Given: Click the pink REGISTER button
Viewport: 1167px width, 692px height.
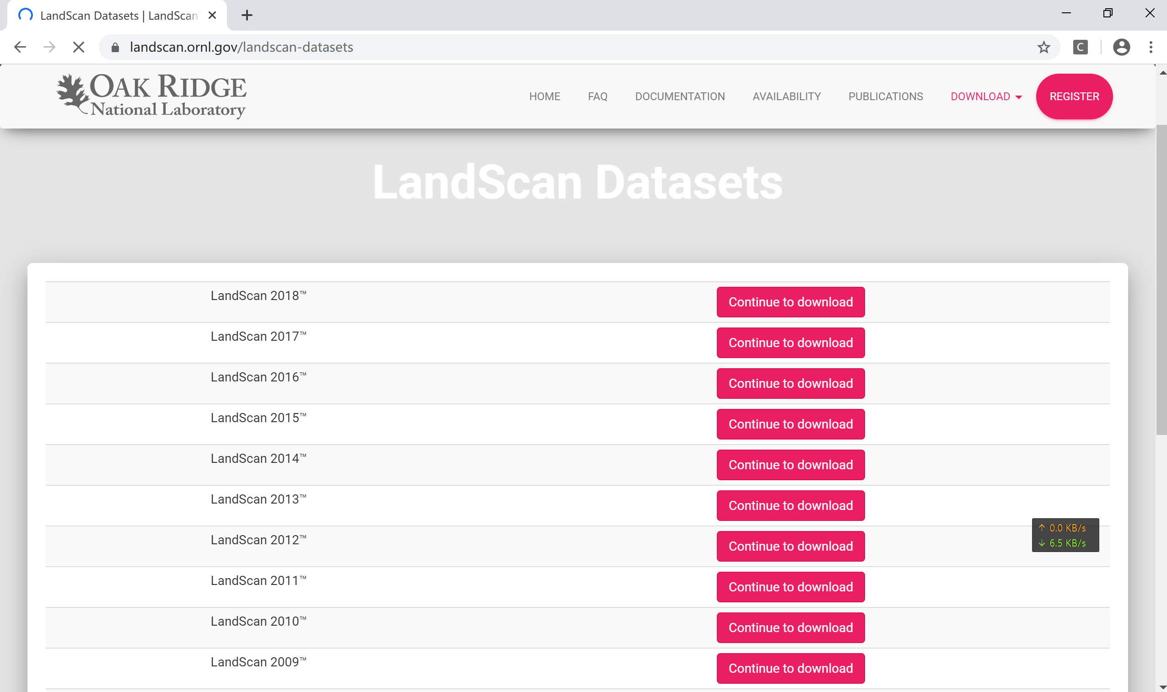Looking at the screenshot, I should (1074, 97).
